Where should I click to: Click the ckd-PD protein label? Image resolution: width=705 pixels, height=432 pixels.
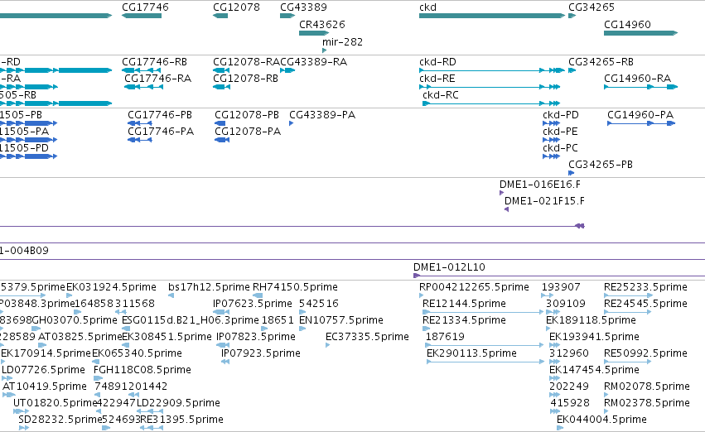pos(561,114)
